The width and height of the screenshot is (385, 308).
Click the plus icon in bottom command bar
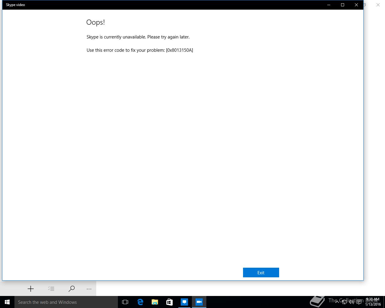pos(31,289)
